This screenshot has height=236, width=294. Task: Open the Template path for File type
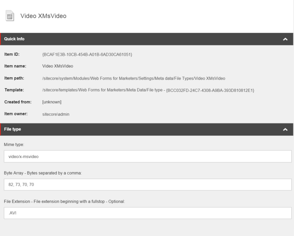coord(148,90)
